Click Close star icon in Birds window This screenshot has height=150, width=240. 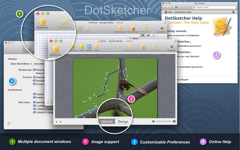(97, 48)
